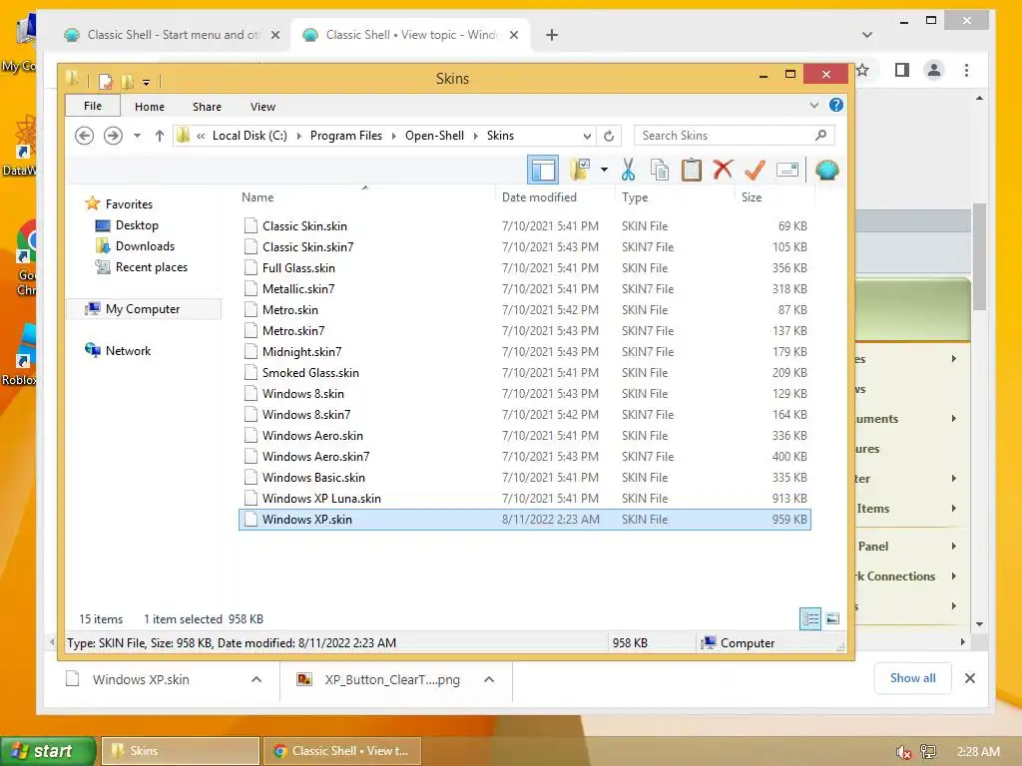Bookmark page with Chrome star icon

(862, 70)
